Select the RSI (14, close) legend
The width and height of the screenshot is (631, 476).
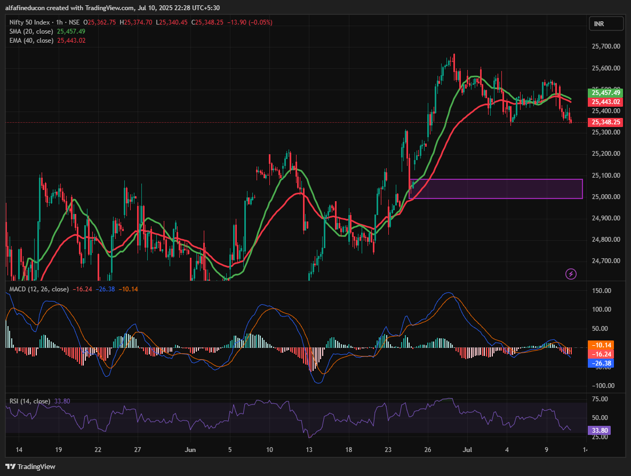[x=30, y=401]
